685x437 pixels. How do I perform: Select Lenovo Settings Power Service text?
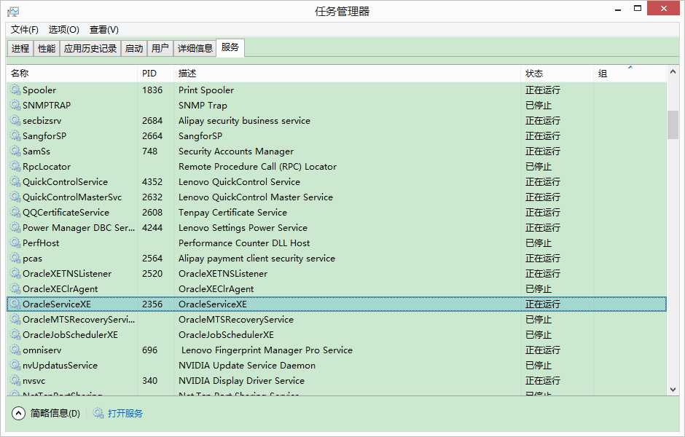coord(243,227)
